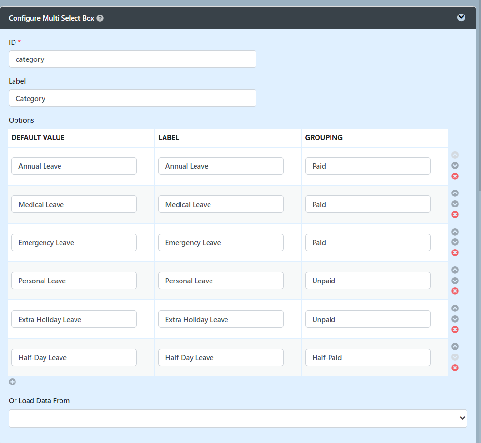Delete the Personal Leave option row
Screen dimensions: 481x443
click(455, 291)
